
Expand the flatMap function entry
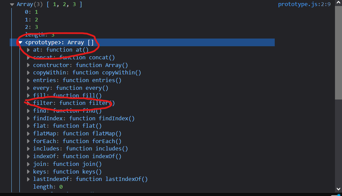click(x=28, y=134)
